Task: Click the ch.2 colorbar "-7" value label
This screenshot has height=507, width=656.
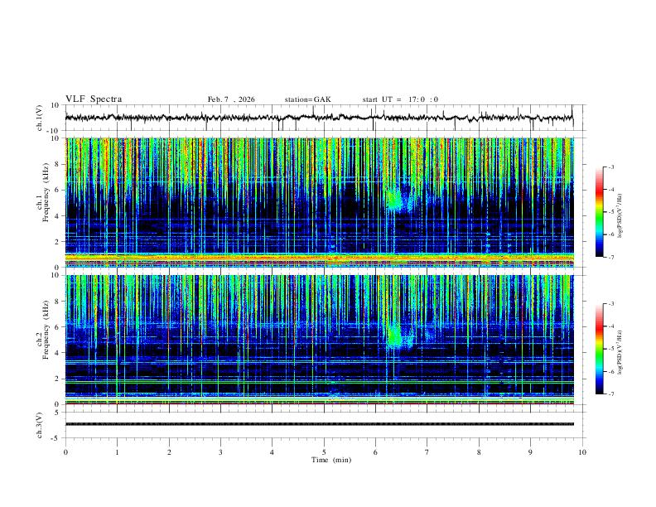Action: pyautogui.click(x=611, y=394)
